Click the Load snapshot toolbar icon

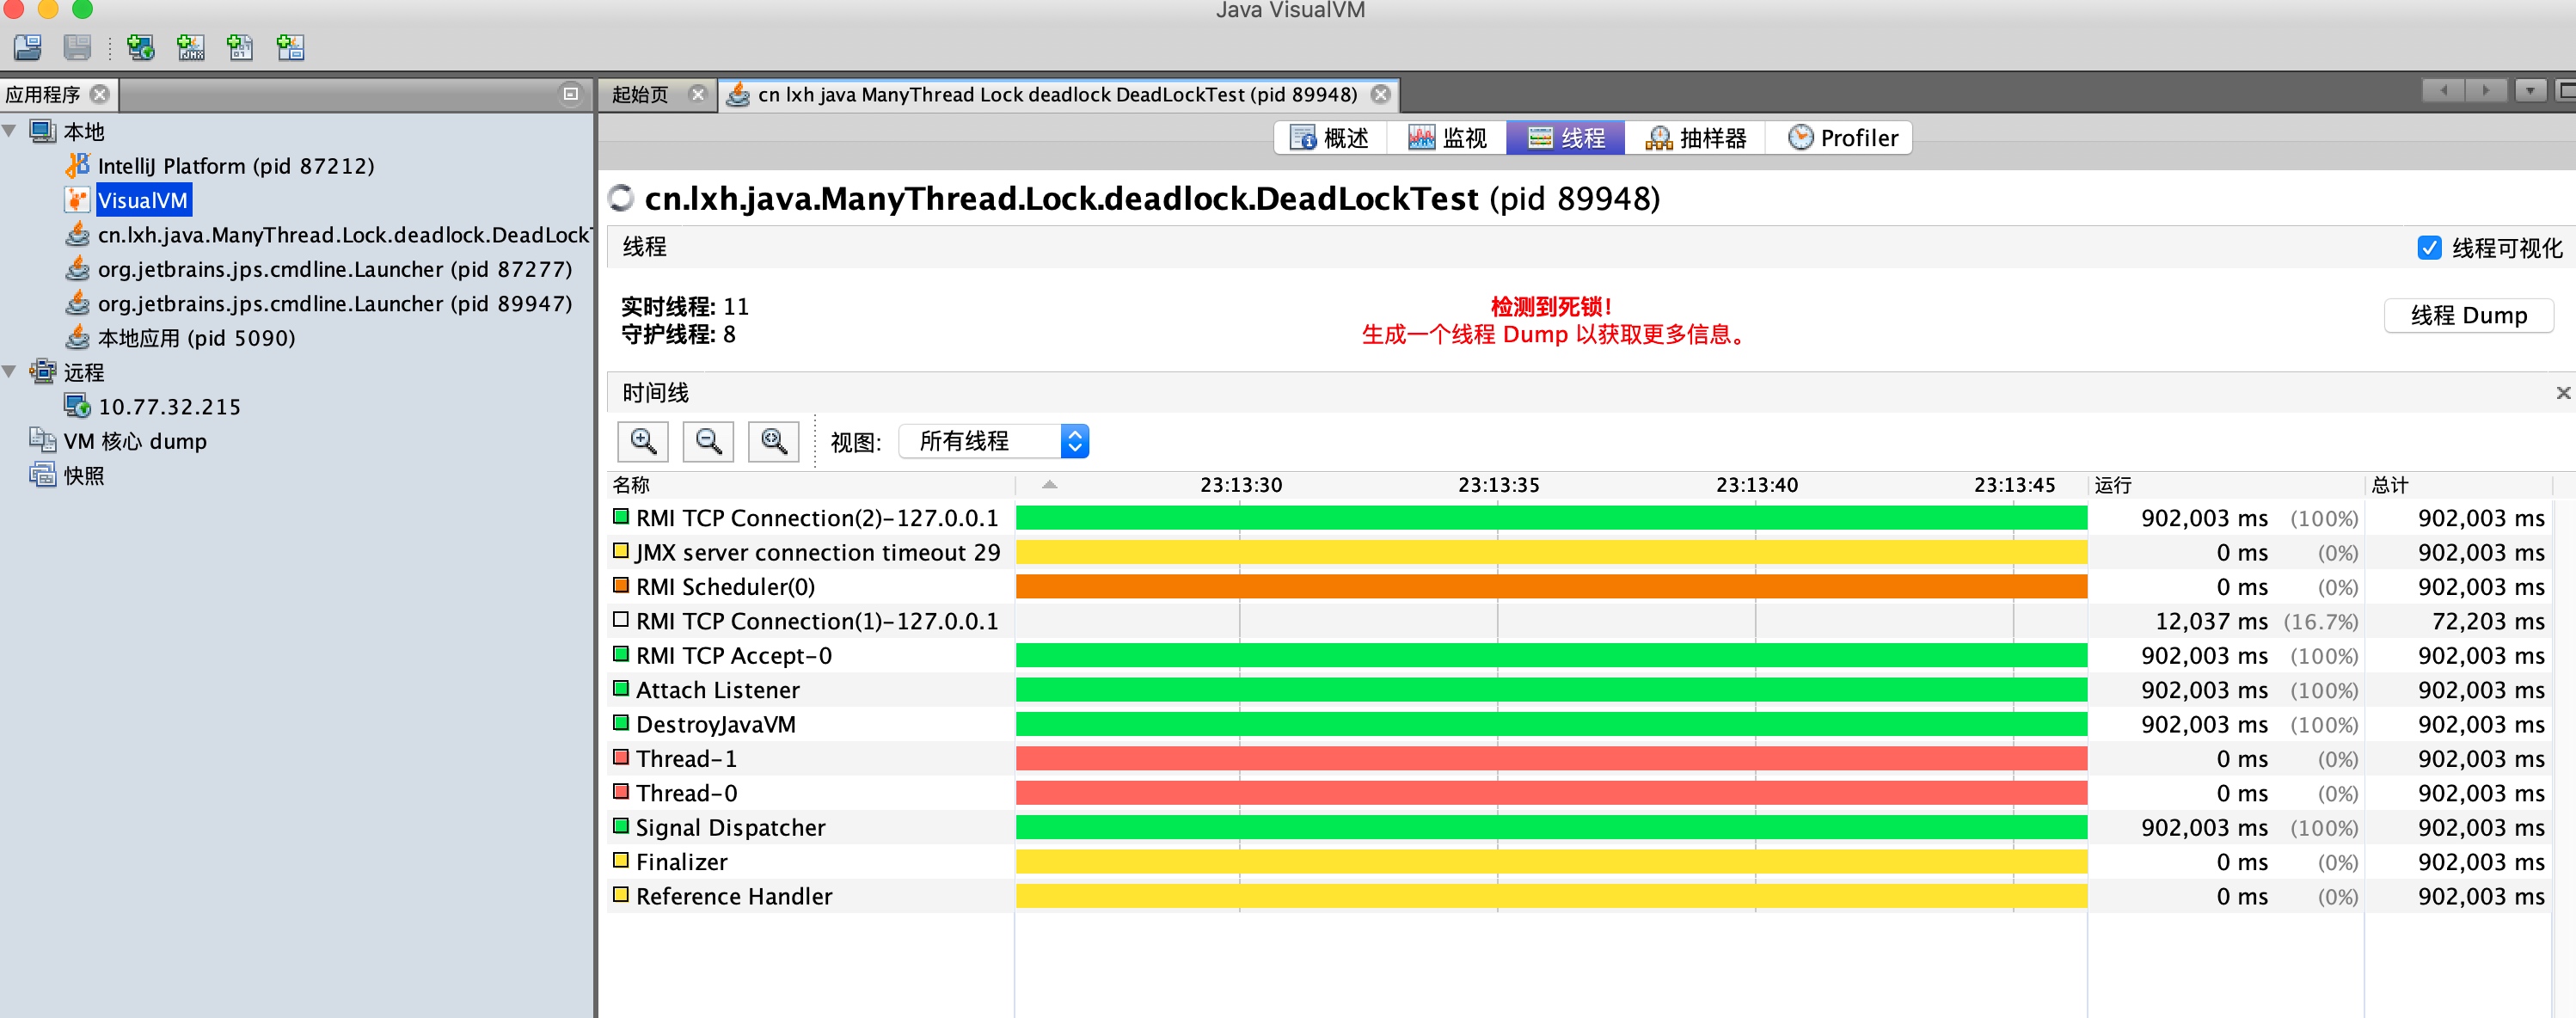click(28, 47)
